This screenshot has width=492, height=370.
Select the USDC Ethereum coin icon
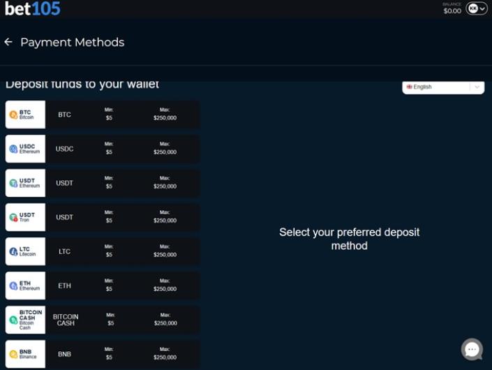click(13, 149)
